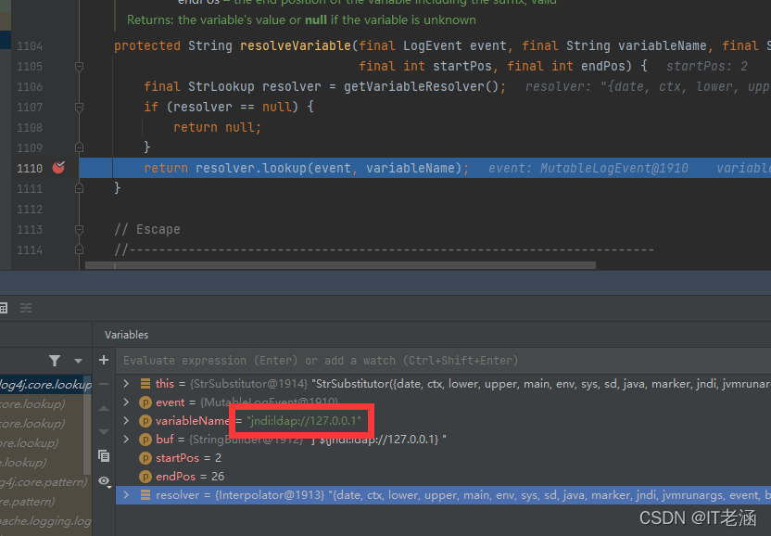
Task: Toggle the watches view glasses icon
Action: click(105, 481)
